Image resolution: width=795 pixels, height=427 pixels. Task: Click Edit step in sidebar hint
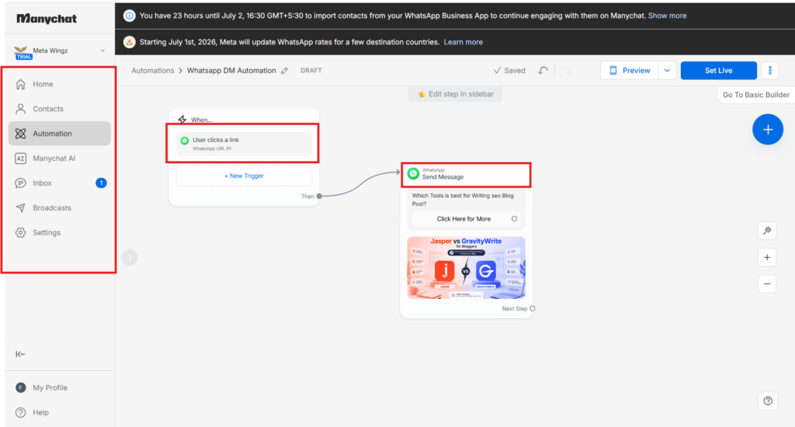(455, 94)
